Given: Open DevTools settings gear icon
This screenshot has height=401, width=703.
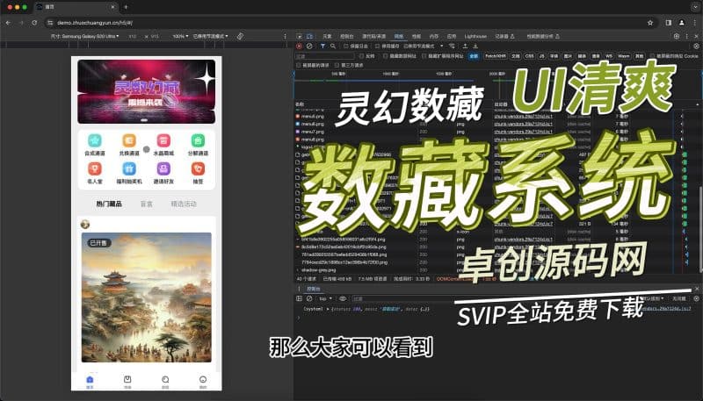Looking at the screenshot, I should click(677, 36).
